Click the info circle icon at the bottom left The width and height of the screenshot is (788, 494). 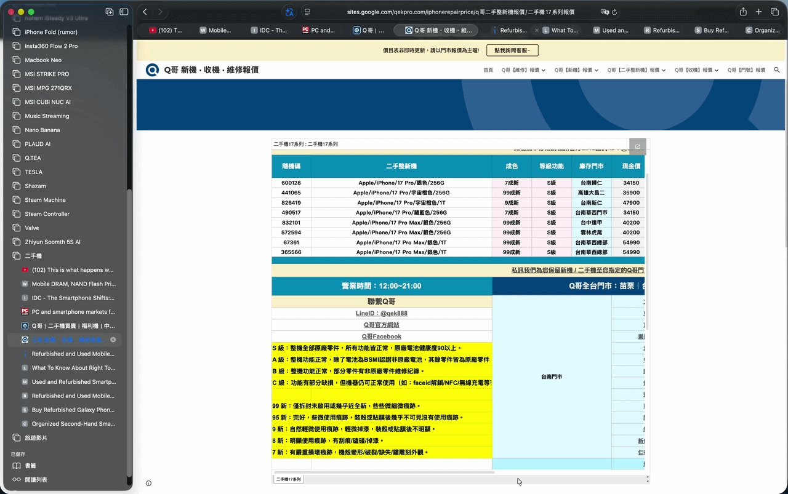click(148, 483)
